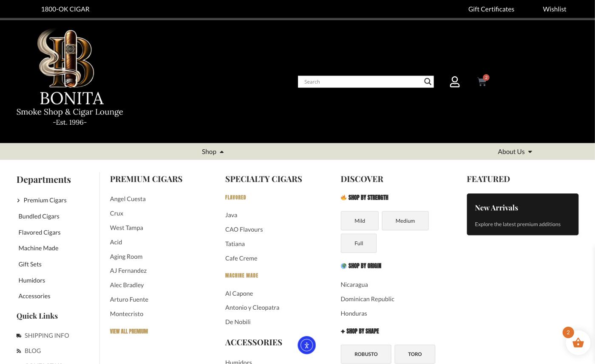Click VIEW ALL PREMIUM link
The height and width of the screenshot is (364, 595).
(129, 331)
